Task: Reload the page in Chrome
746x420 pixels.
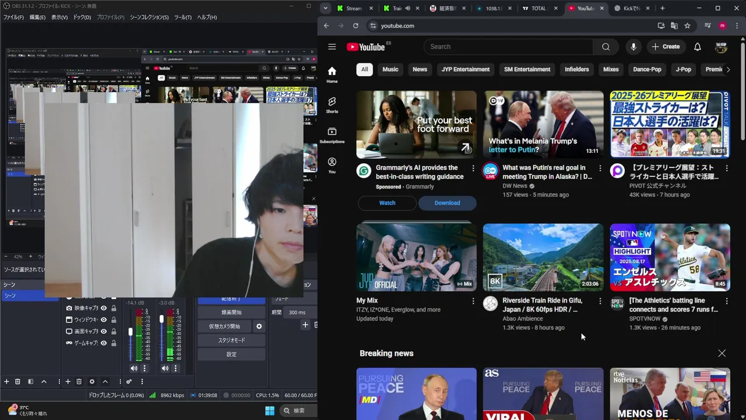Action: 356,26
